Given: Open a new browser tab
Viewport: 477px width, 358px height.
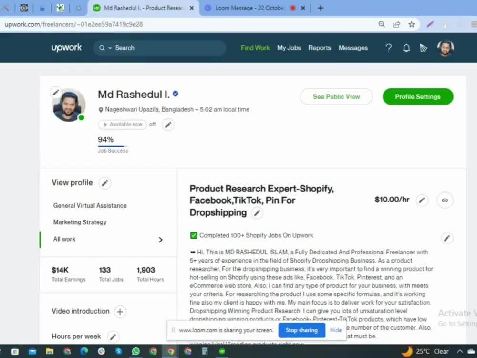Looking at the screenshot, I should [x=321, y=8].
